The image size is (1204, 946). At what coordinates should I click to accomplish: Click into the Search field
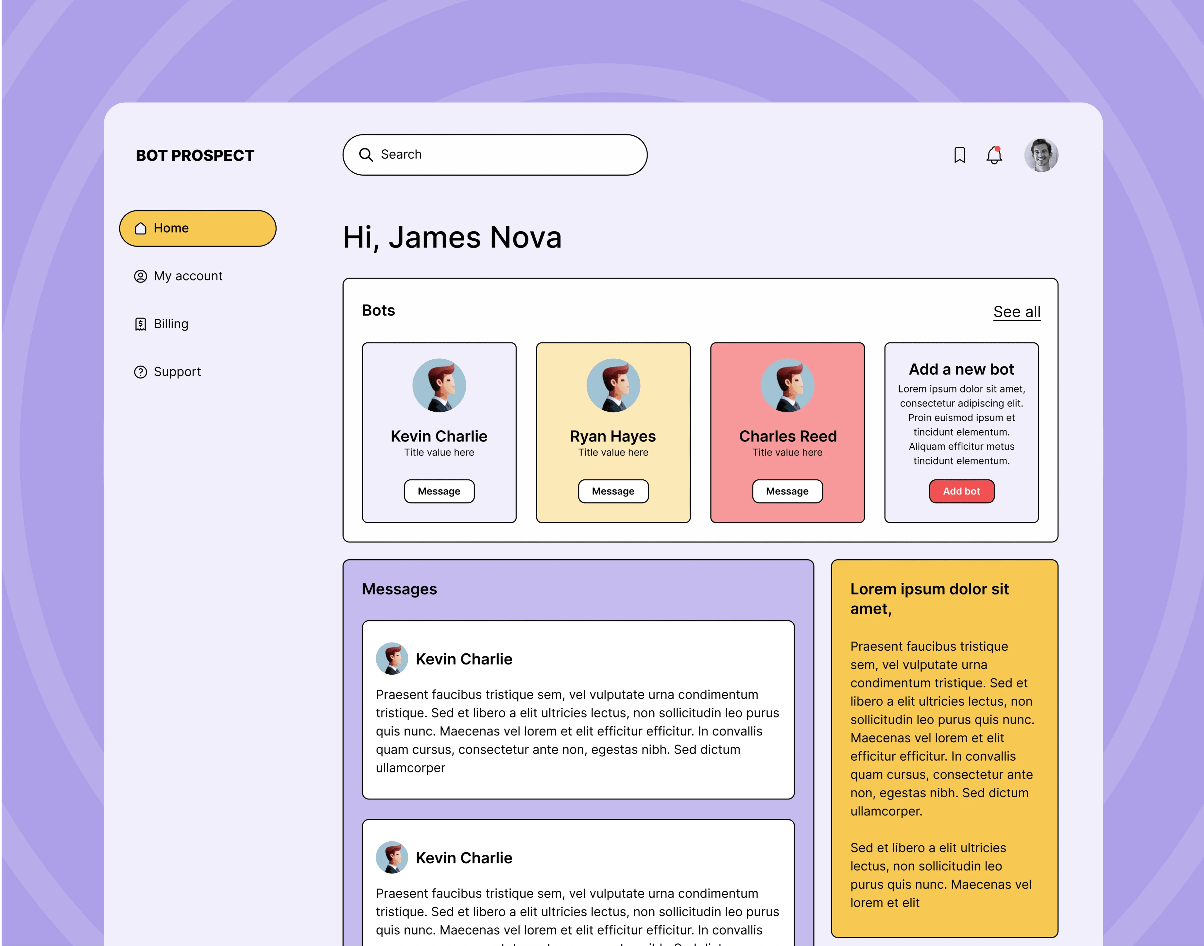pyautogui.click(x=494, y=155)
